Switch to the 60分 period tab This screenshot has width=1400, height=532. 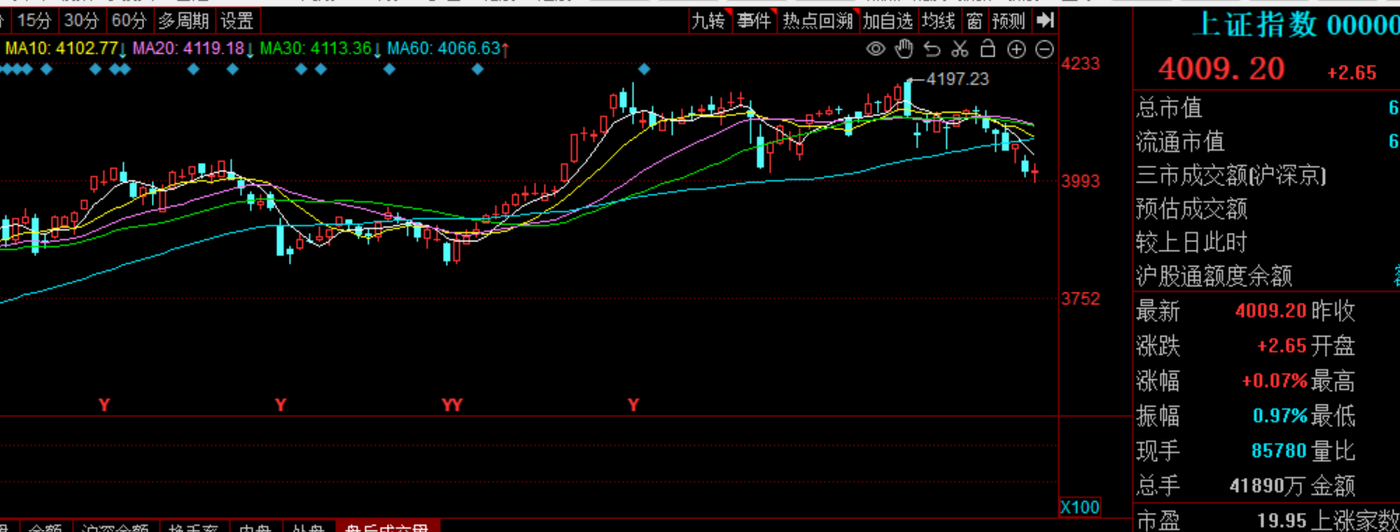click(x=129, y=20)
